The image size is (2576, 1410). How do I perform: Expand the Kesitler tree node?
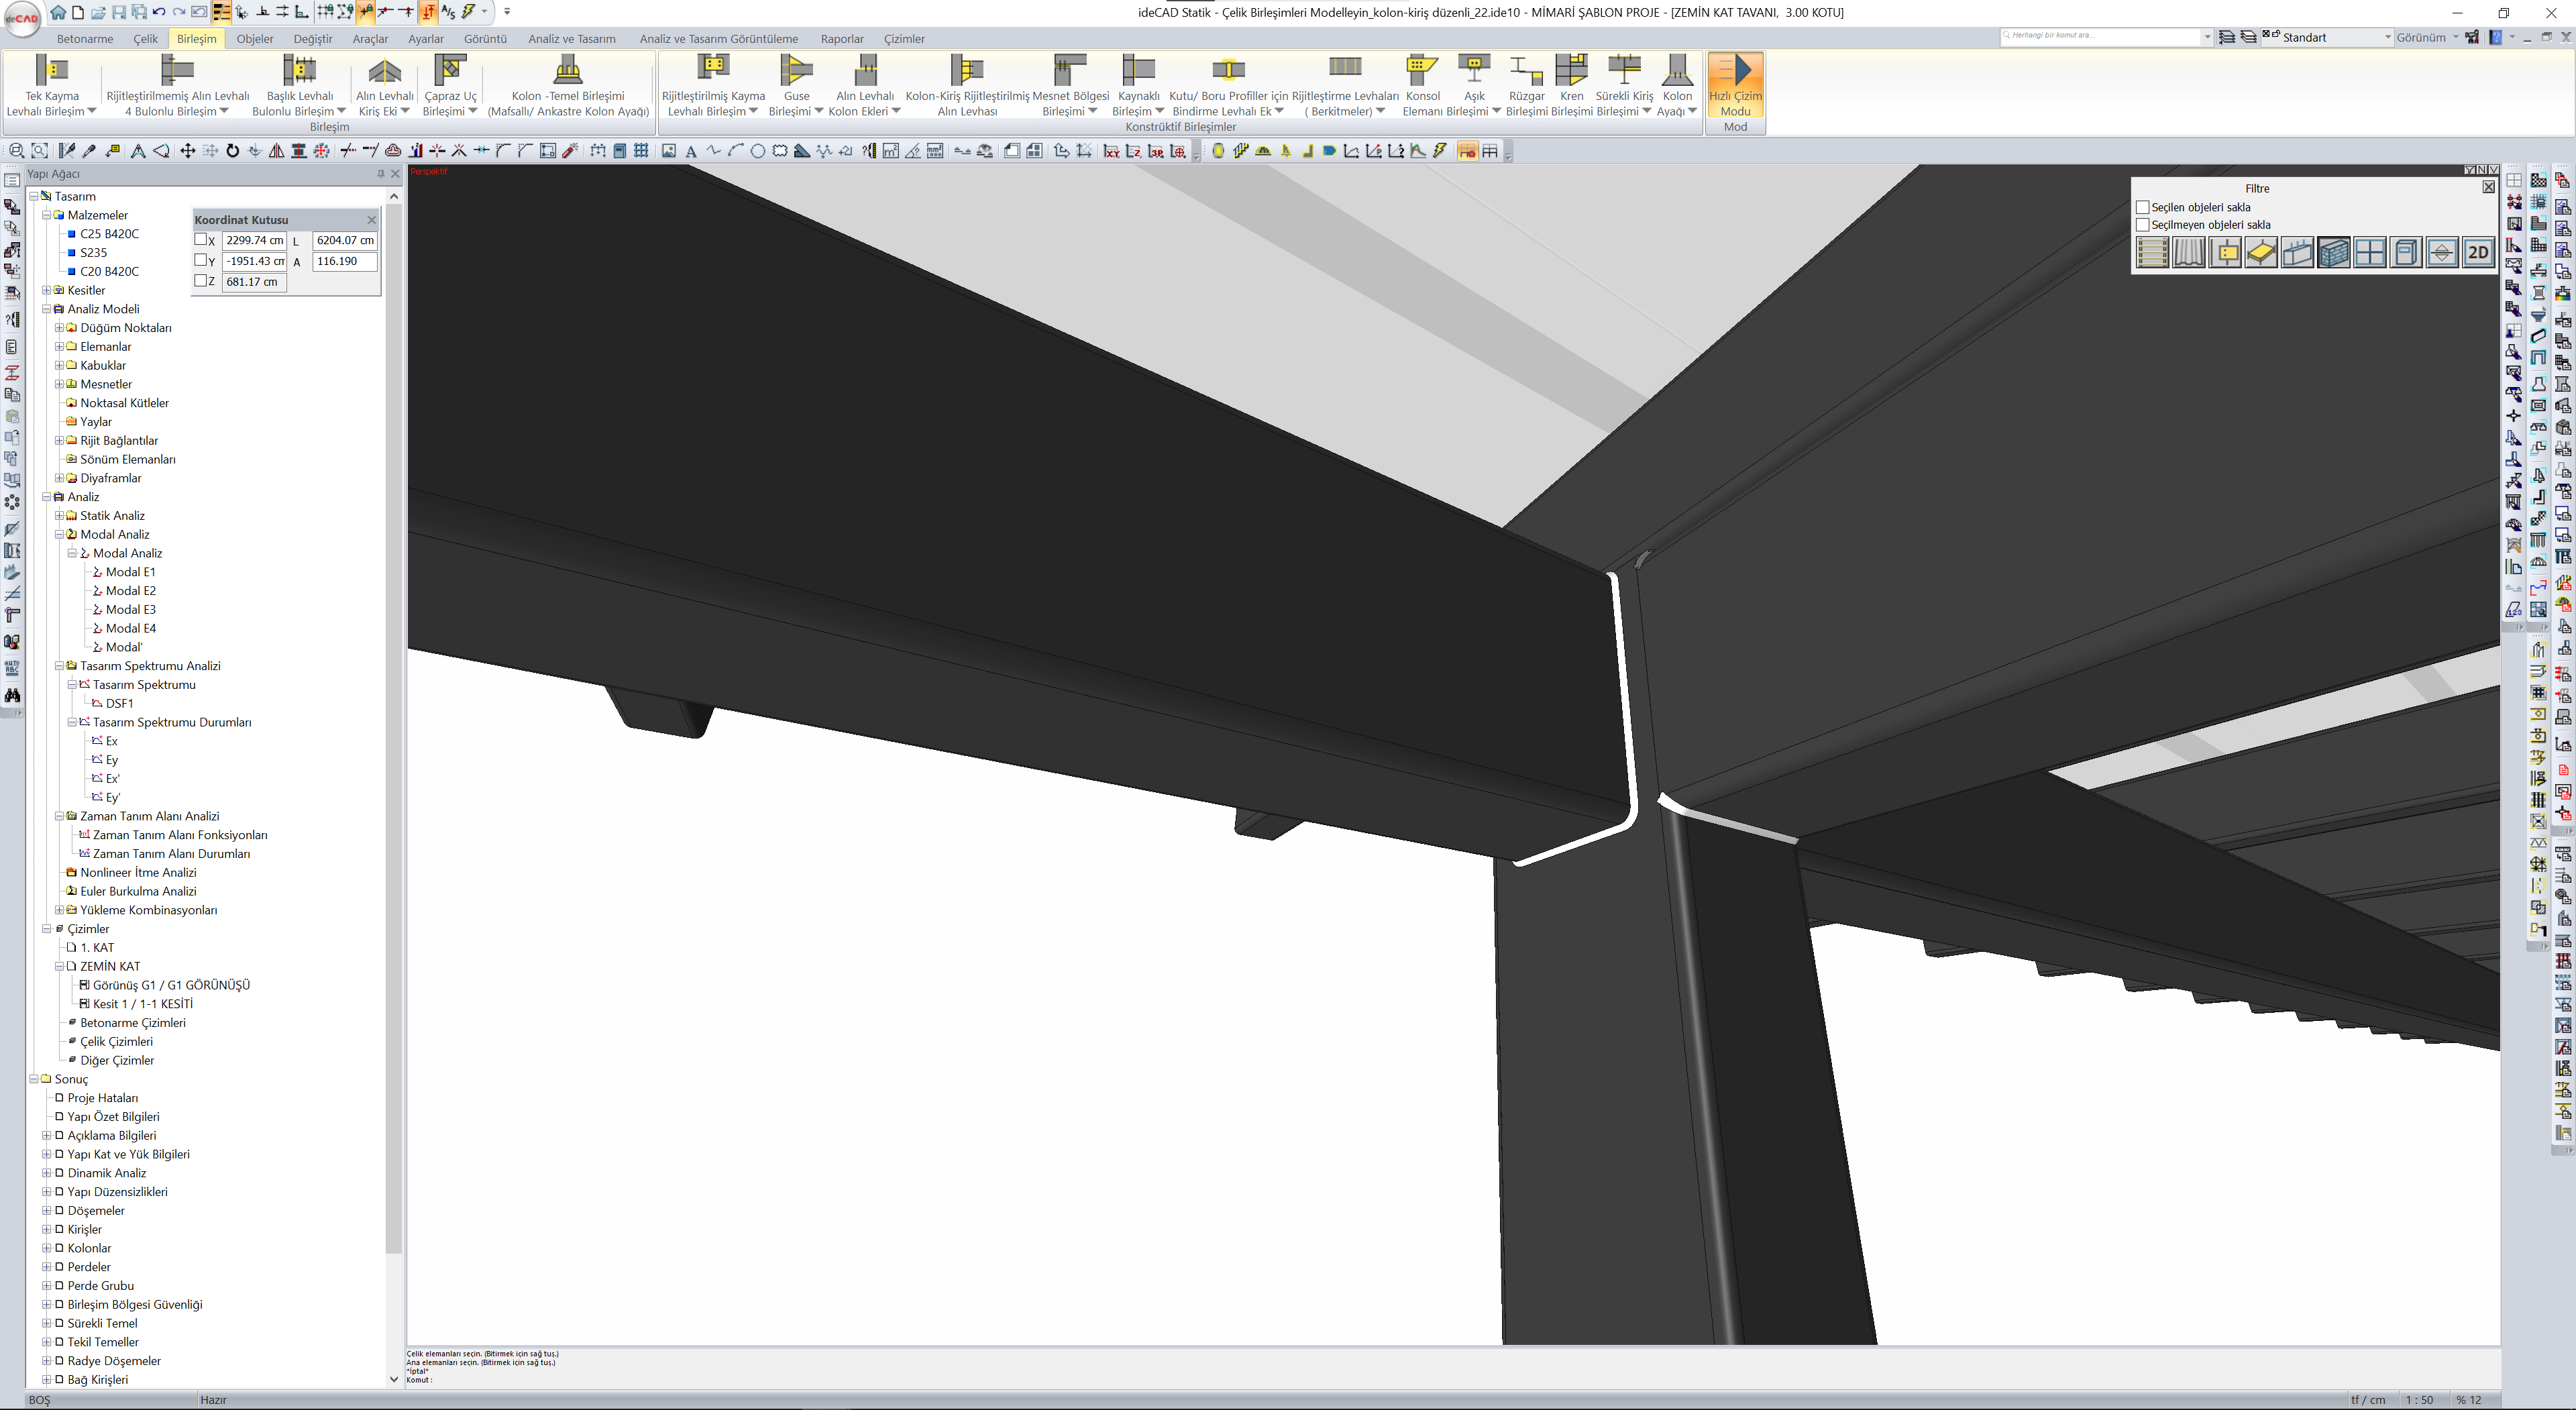[46, 290]
